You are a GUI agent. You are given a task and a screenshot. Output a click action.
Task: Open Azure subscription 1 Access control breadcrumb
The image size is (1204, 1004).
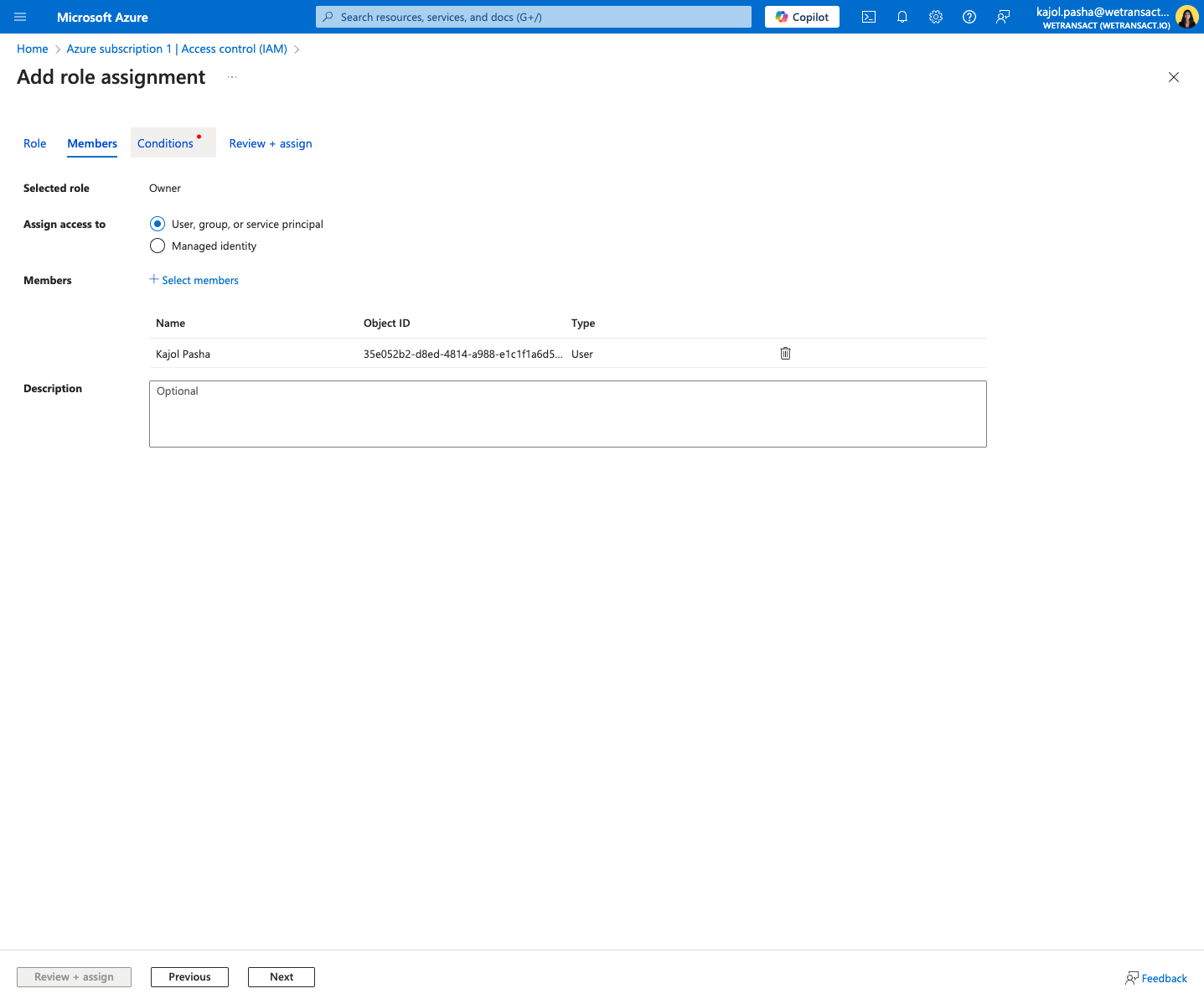click(x=177, y=49)
